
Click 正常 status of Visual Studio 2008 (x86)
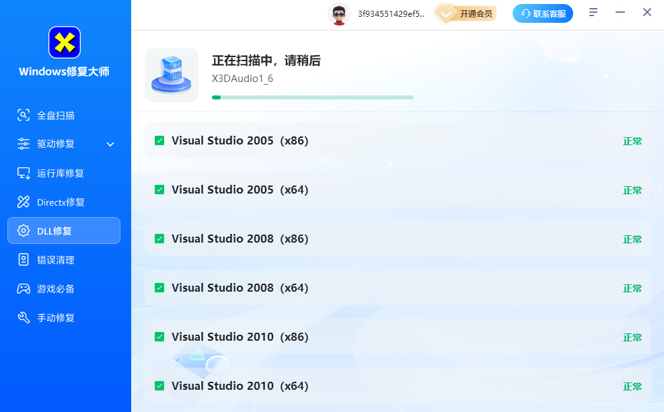pyautogui.click(x=632, y=239)
